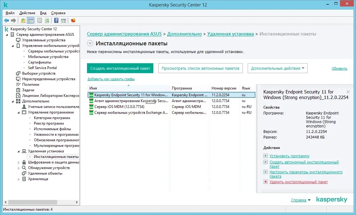Open Нераспределенные устройства tree icon

pos(18,79)
